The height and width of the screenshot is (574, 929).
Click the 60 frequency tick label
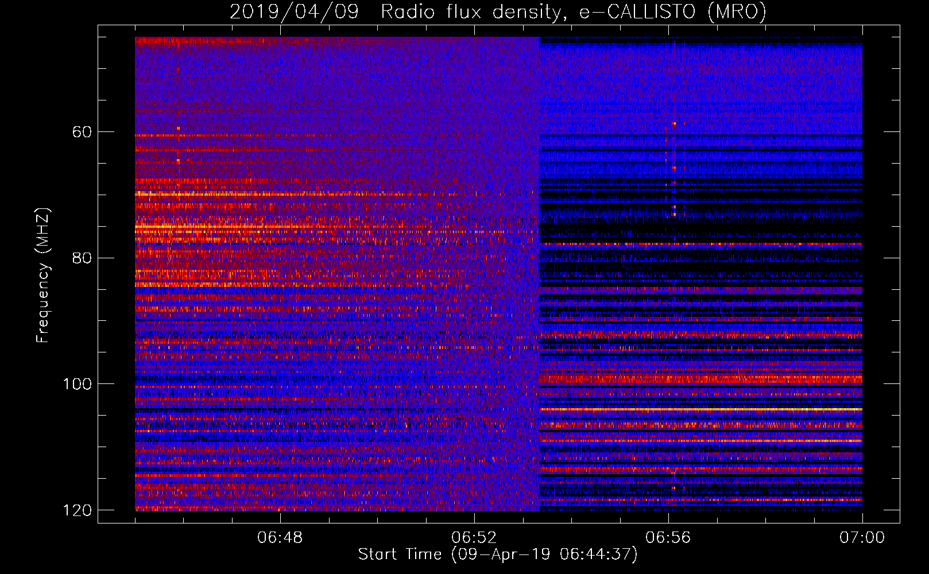(x=82, y=132)
